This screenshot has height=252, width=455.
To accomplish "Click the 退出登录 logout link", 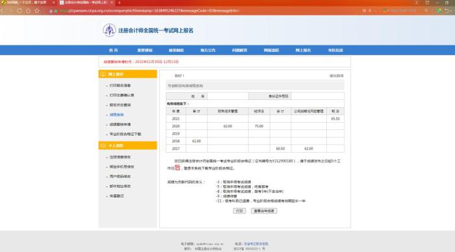I will 336,76.
